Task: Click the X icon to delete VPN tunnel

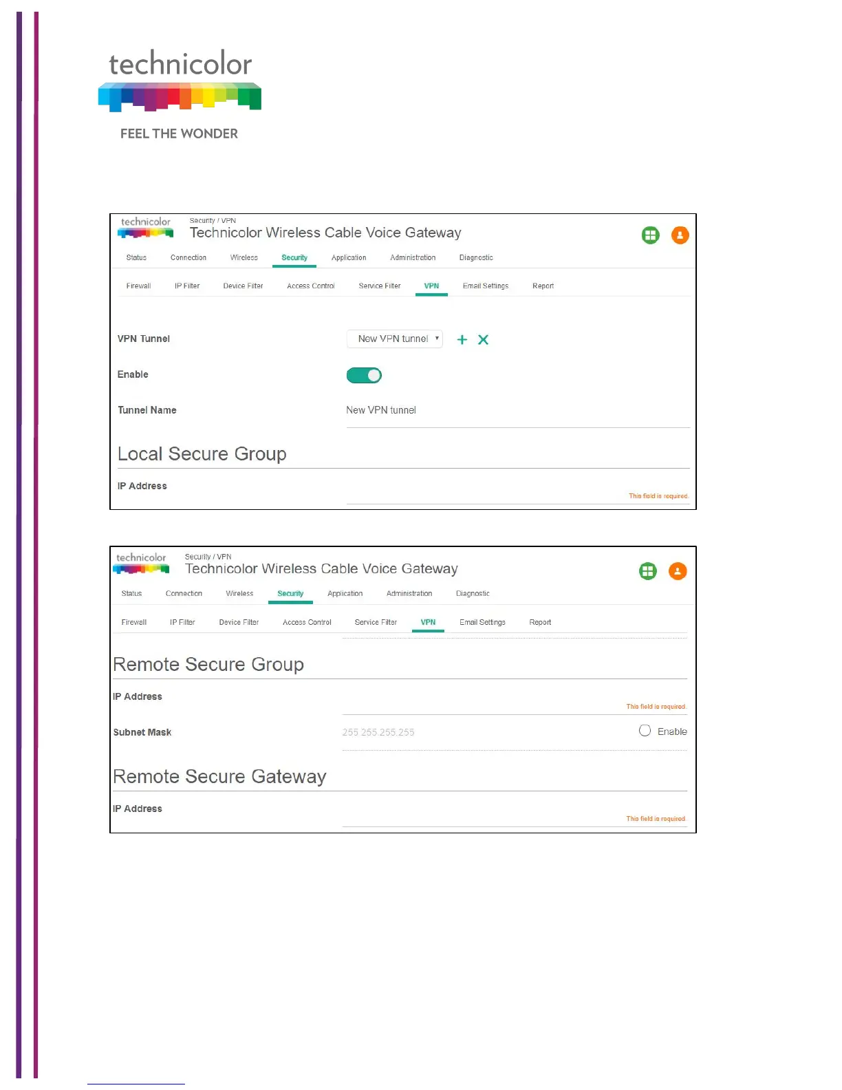Action: coord(484,339)
